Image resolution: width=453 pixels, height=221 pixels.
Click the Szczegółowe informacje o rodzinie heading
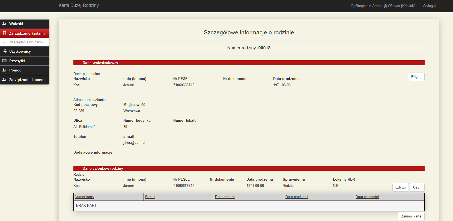coord(249,32)
